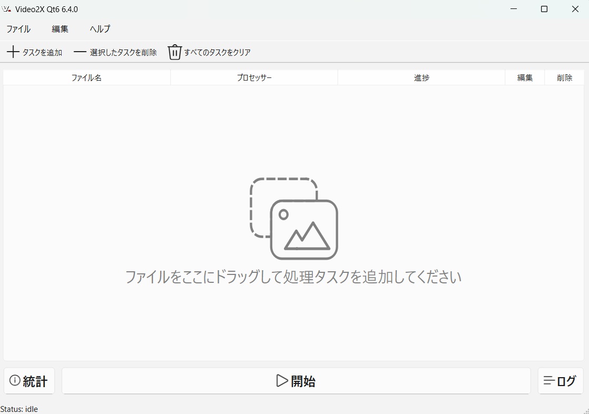This screenshot has height=414, width=589.
Task: Click the 'Status: idle' status bar text
Action: [x=19, y=409]
